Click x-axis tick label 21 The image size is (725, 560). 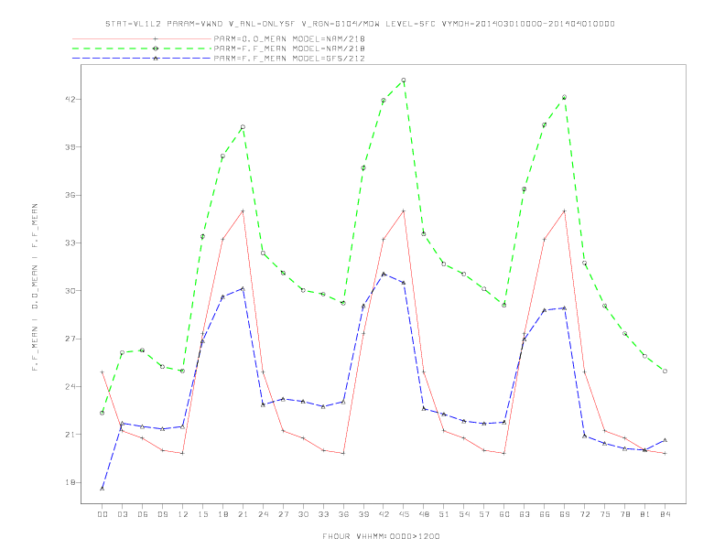pyautogui.click(x=243, y=514)
